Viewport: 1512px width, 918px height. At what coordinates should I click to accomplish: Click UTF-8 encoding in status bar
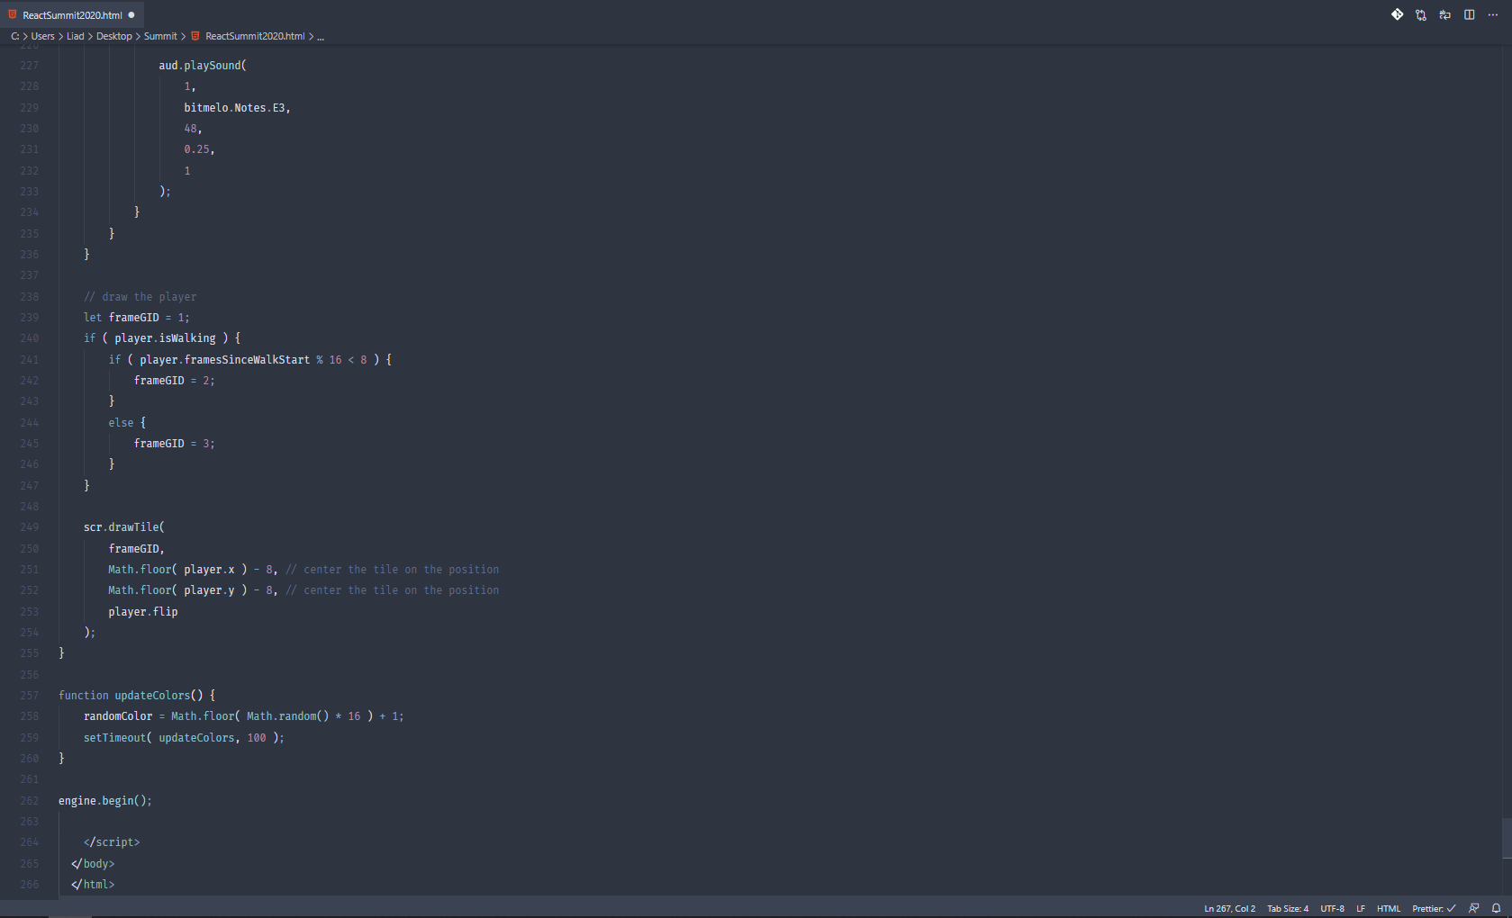(1332, 908)
